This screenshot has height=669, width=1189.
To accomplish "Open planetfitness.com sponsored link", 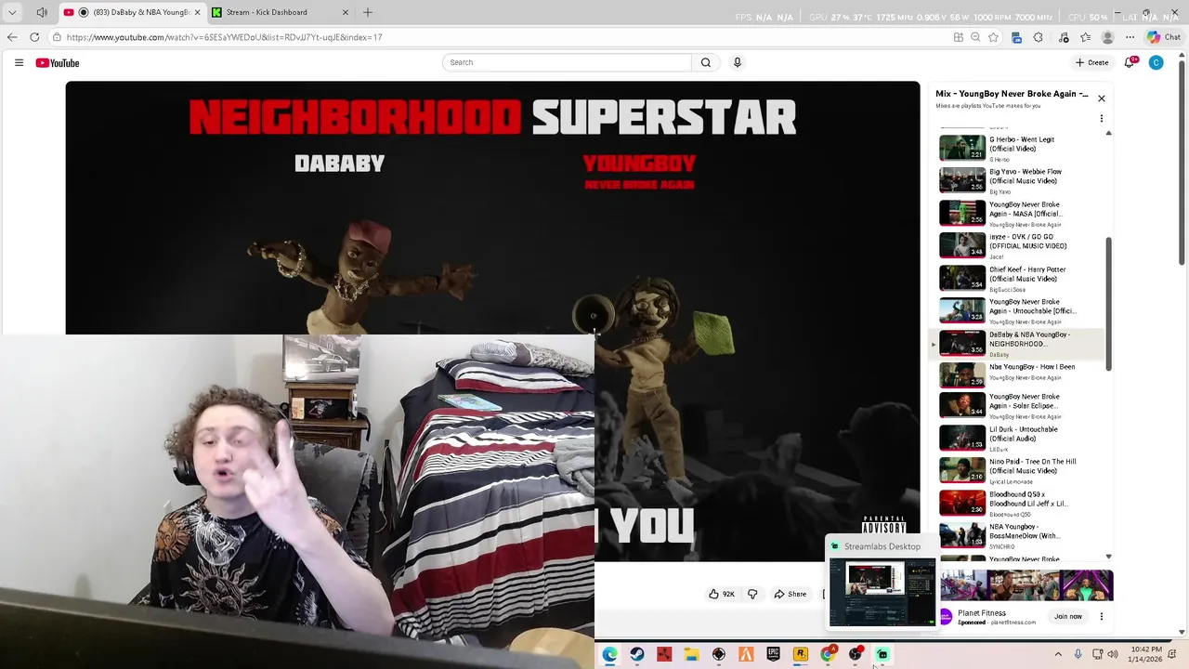I will click(x=1013, y=623).
